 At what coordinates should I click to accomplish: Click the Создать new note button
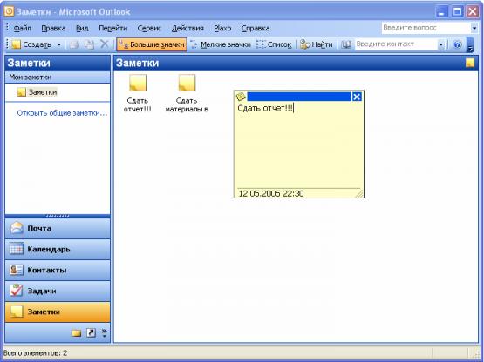pyautogui.click(x=31, y=44)
